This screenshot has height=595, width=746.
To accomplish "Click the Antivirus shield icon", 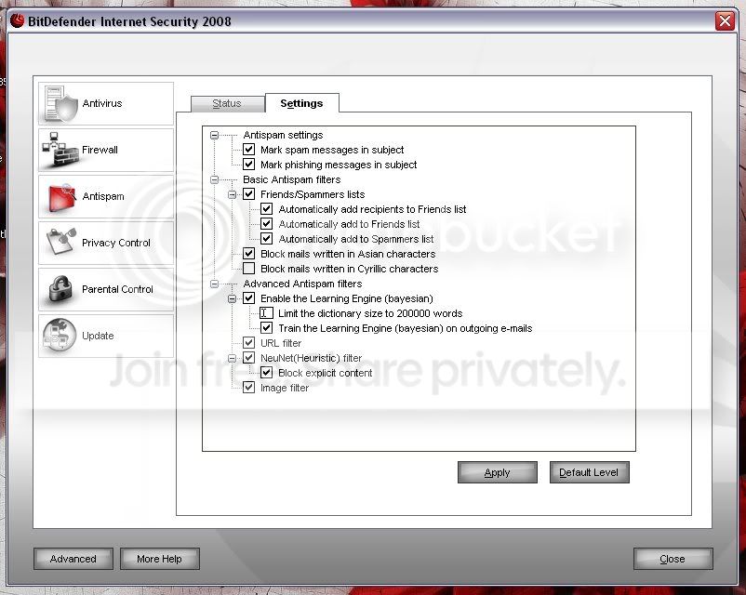I will (x=60, y=104).
